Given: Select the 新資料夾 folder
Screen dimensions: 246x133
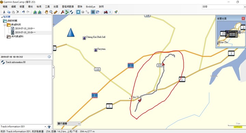Looking at the screenshot, I should pyautogui.click(x=16, y=25).
